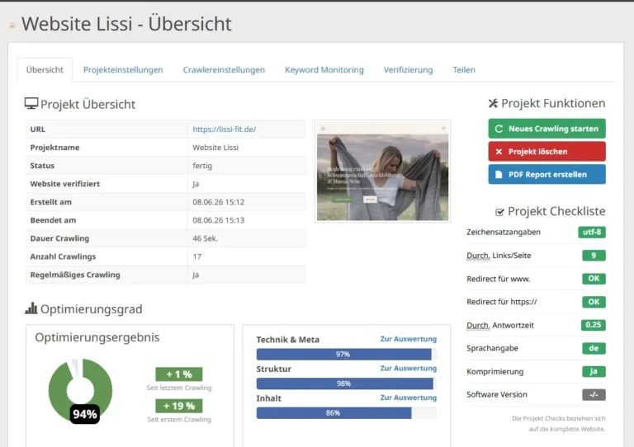Click the X icon on Projekt löschen
The image size is (634, 447).
(499, 152)
